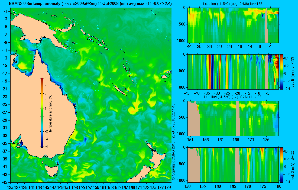Click '-9' on top temperature section's axis
This screenshot has width=298, height=190.
(260, 47)
